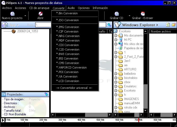177x127 pixels.
Task: Expand the bailadora folder node
Action: pyautogui.click(x=116, y=74)
